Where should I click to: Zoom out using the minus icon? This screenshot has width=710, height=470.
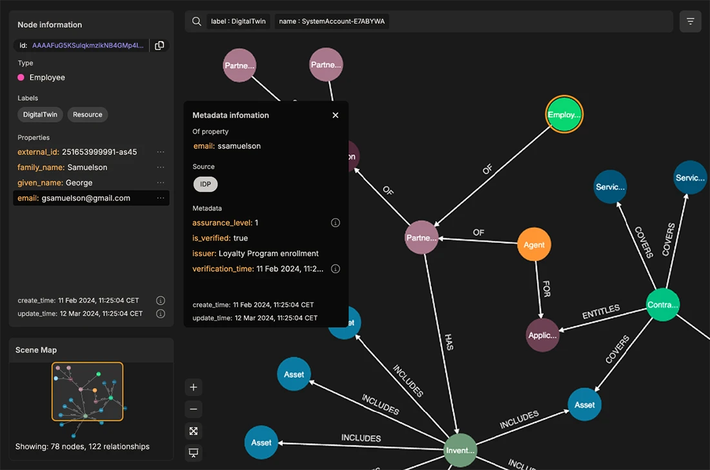click(x=193, y=409)
